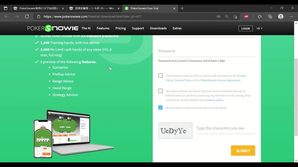Switch to the PokerSnowie無料トライアル tab
The width and height of the screenshot is (298, 167).
(39, 8)
